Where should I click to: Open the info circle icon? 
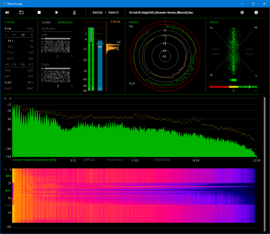coord(256,12)
